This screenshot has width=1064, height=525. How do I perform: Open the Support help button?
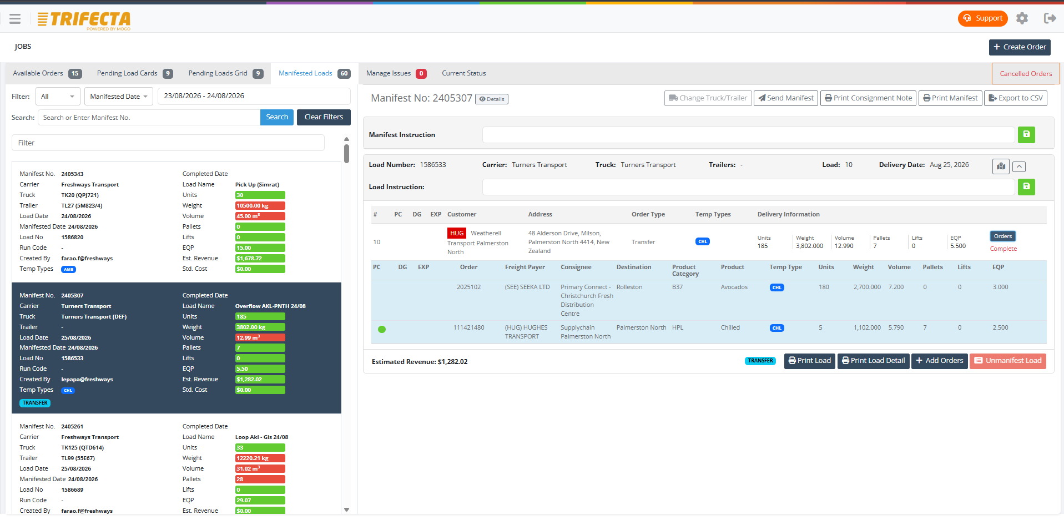click(982, 18)
